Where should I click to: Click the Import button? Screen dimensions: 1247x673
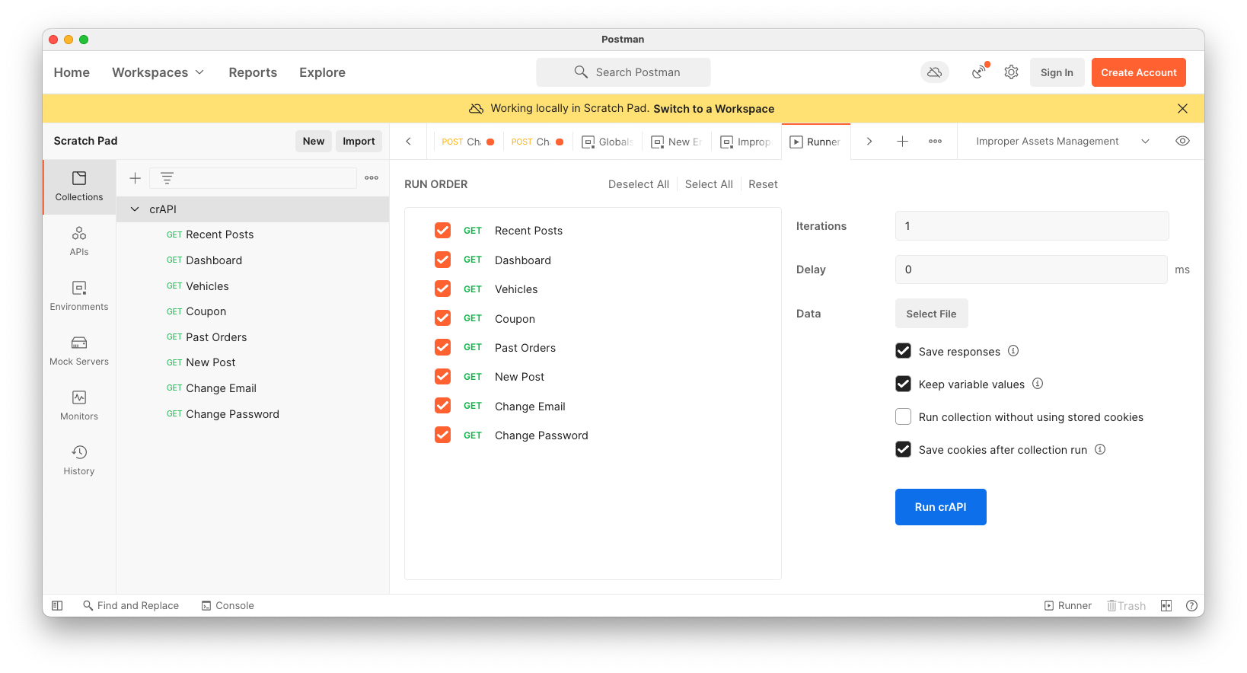click(359, 141)
